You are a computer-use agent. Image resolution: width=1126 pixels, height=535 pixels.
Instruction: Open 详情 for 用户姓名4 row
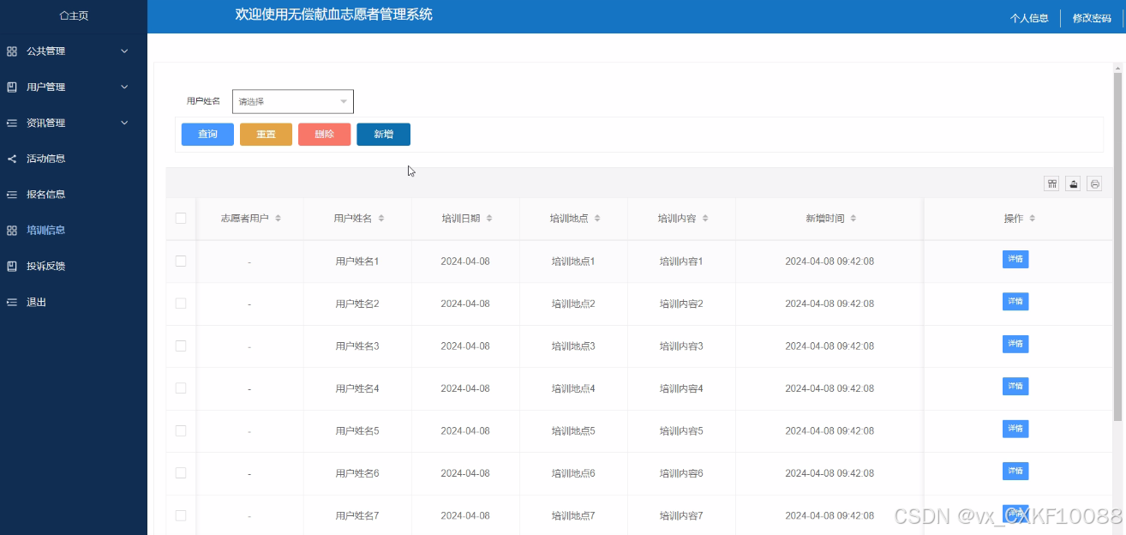[x=1015, y=387]
